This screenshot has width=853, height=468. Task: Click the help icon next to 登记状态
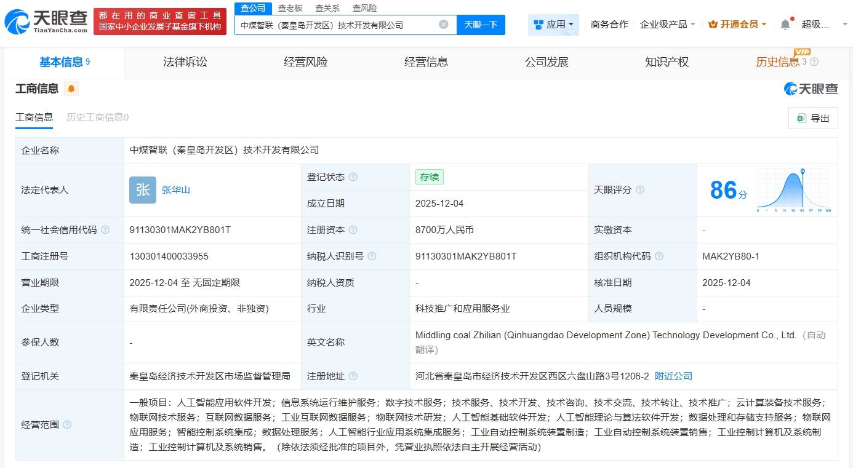[x=353, y=177]
